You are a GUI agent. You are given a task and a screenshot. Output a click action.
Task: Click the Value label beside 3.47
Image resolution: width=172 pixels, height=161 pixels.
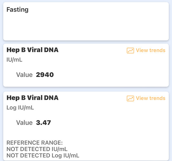[24, 123]
